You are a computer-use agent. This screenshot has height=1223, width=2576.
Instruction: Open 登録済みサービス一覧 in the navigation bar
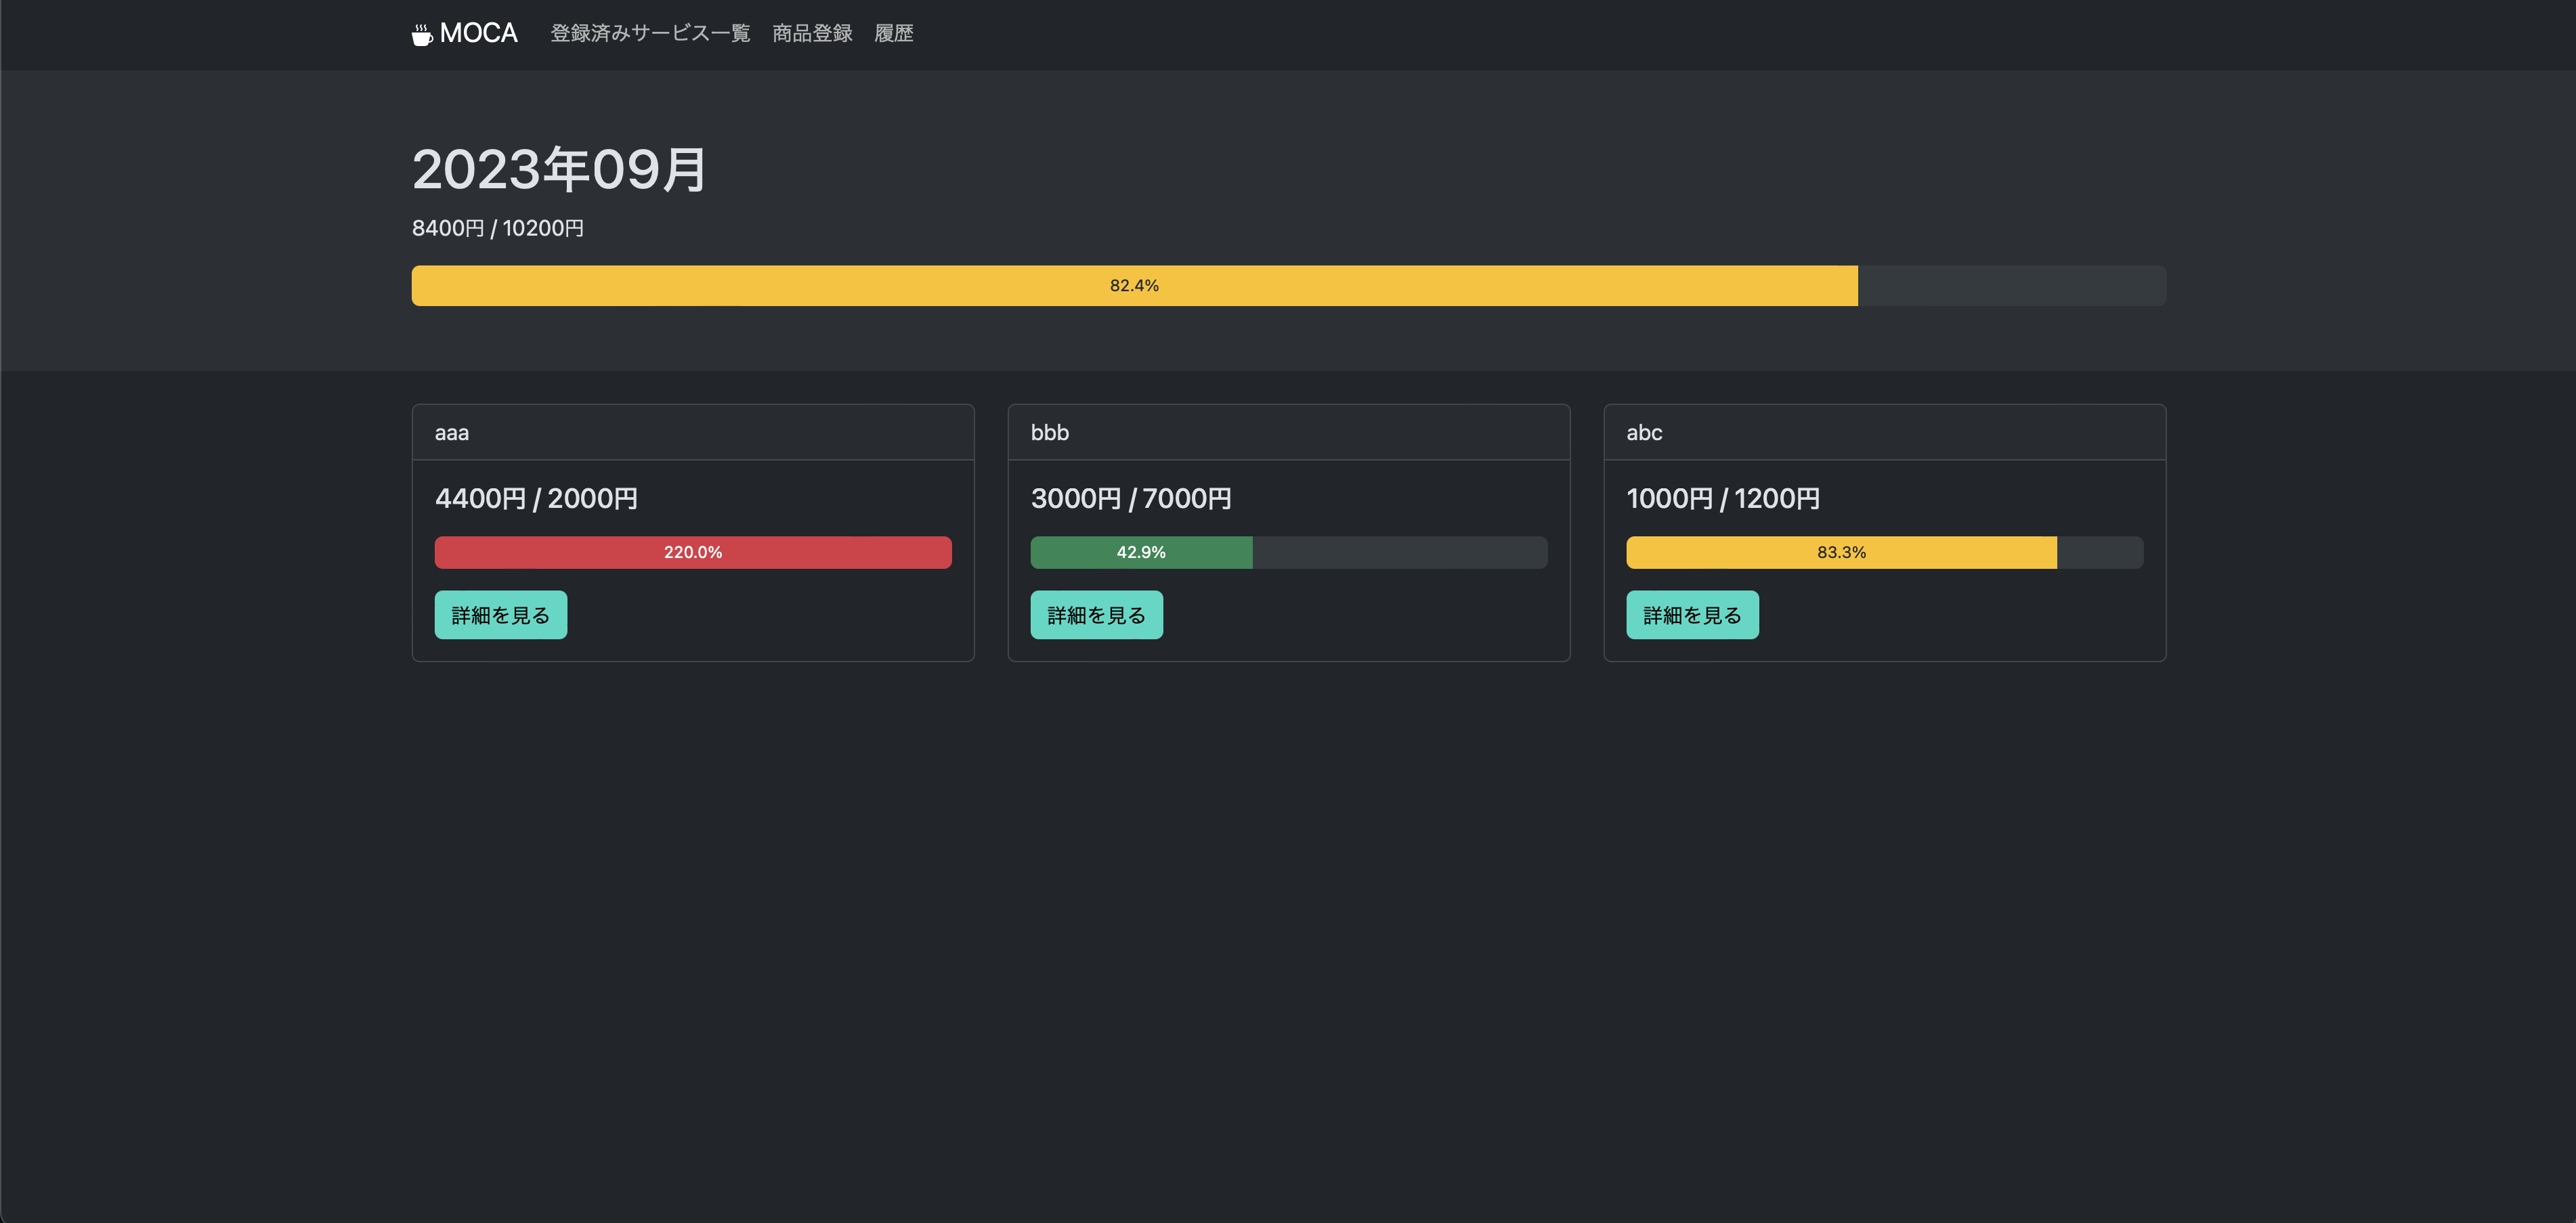click(x=650, y=33)
